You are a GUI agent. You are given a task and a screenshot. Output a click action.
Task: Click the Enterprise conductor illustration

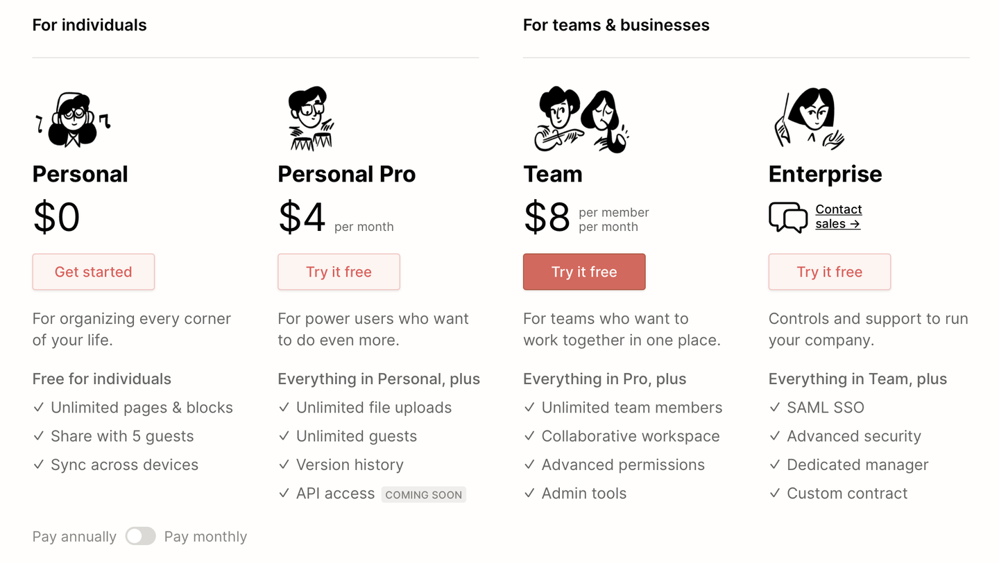tap(809, 119)
